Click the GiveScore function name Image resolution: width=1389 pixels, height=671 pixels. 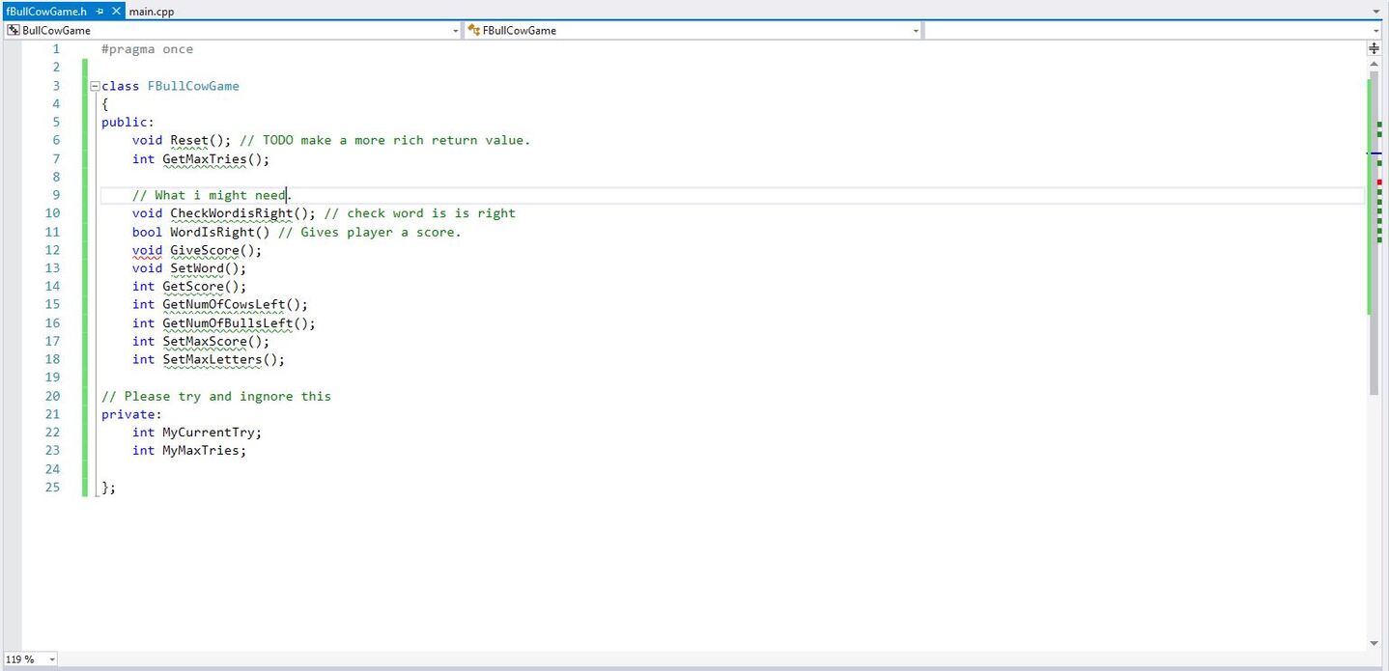pos(205,250)
